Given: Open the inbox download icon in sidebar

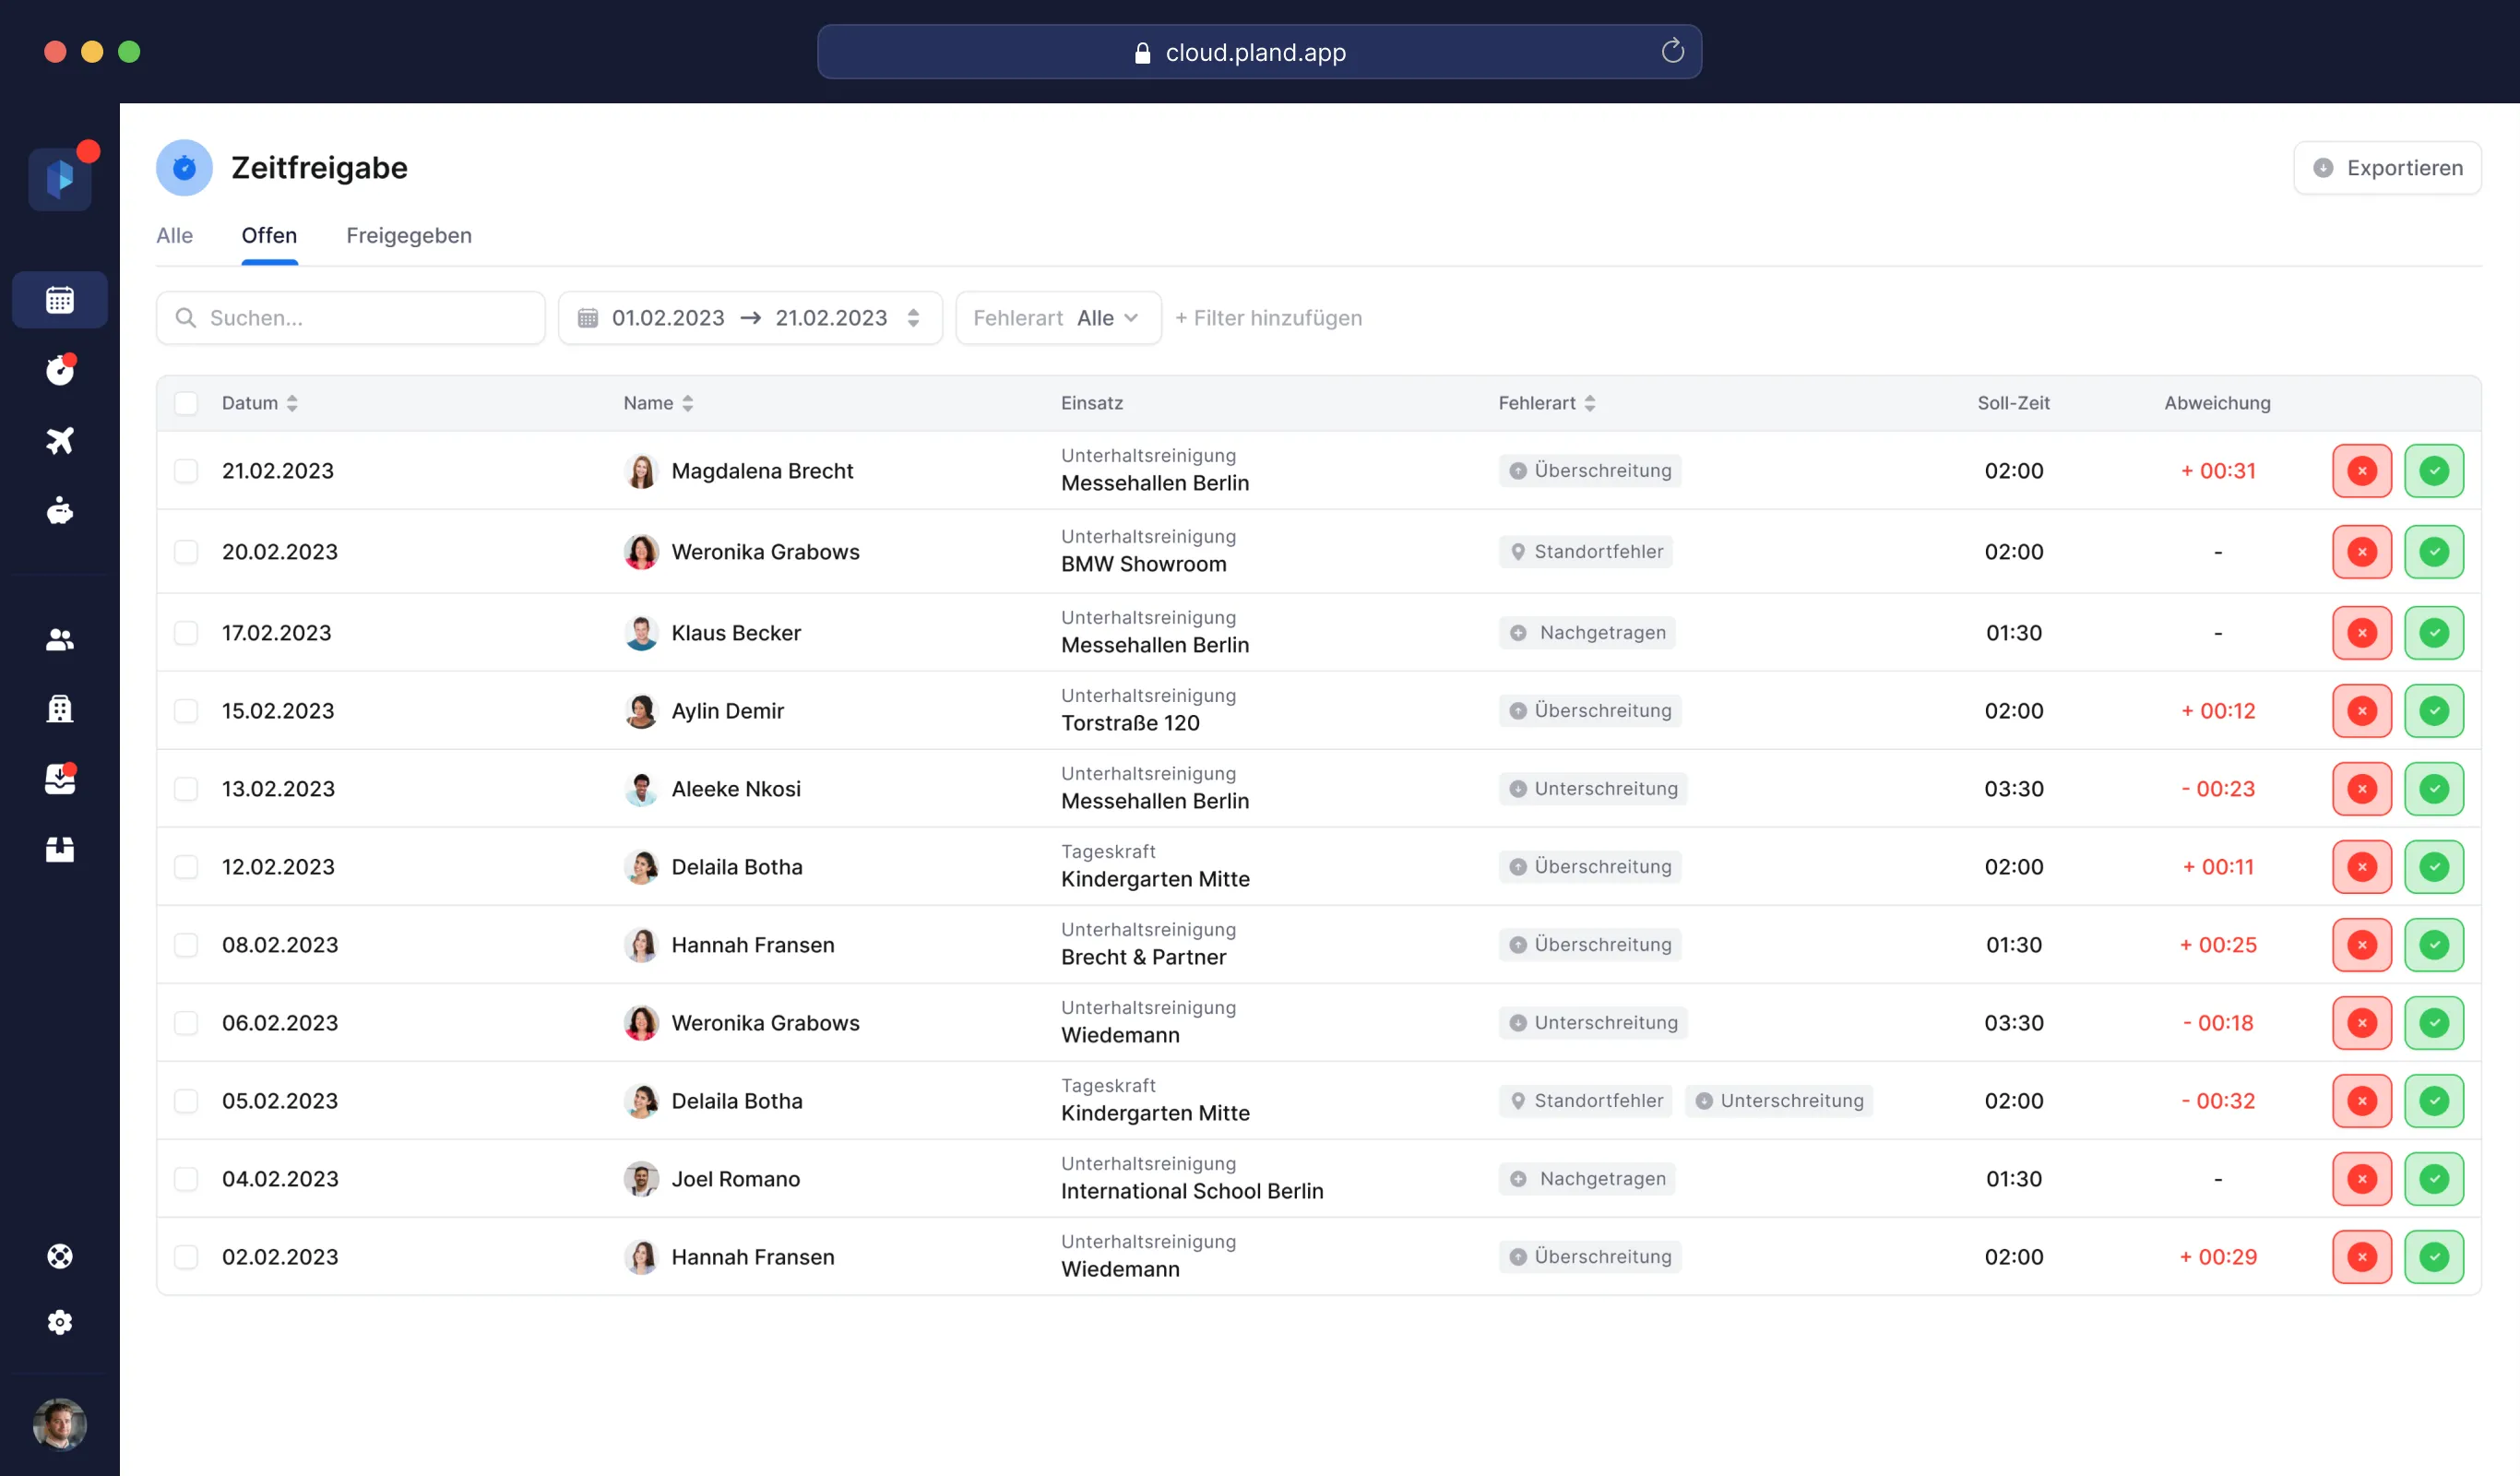Looking at the screenshot, I should 60,779.
